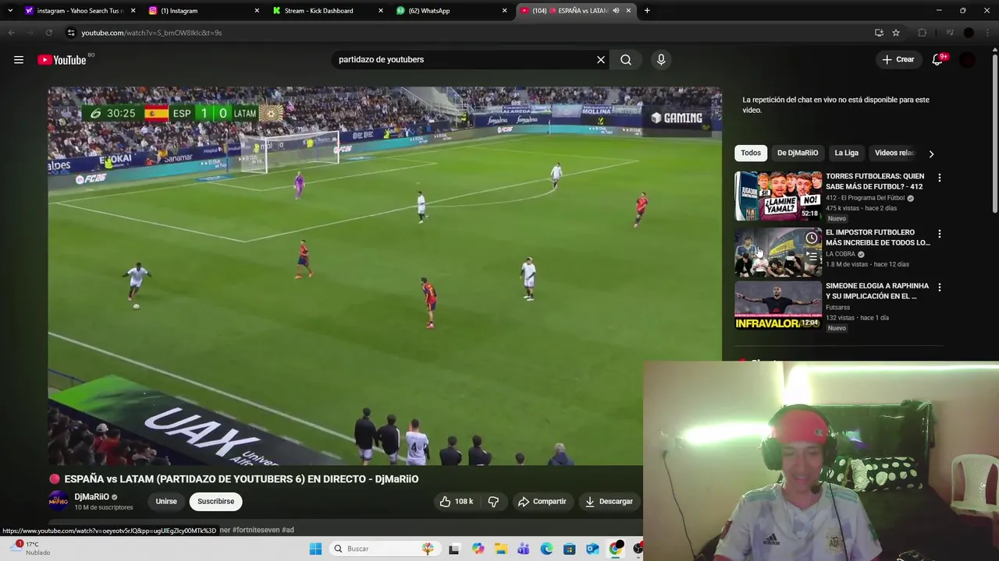Viewport: 999px width, 561px height.
Task: Click the video player area
Action: [385, 276]
